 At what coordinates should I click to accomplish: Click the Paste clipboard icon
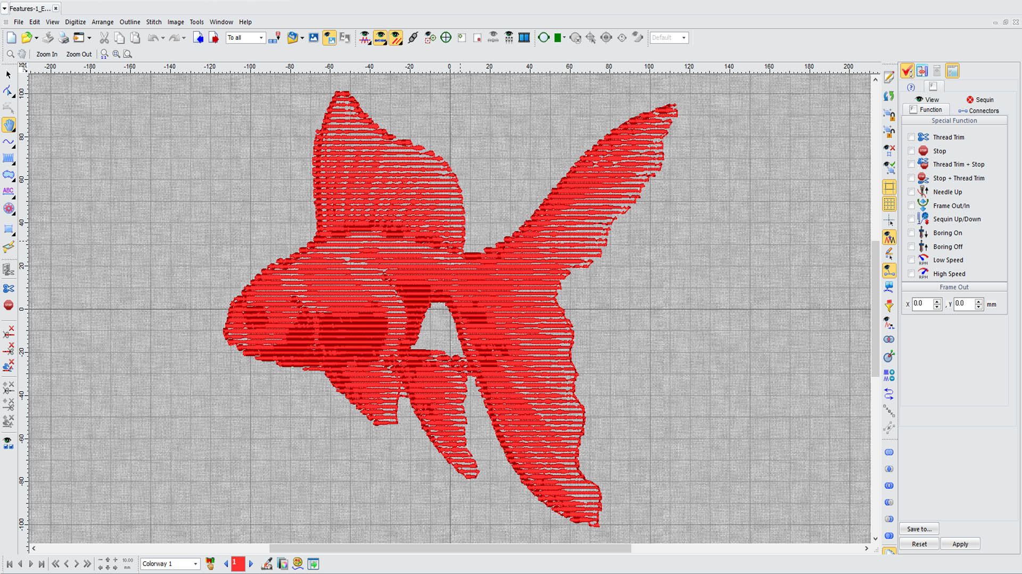pos(135,38)
